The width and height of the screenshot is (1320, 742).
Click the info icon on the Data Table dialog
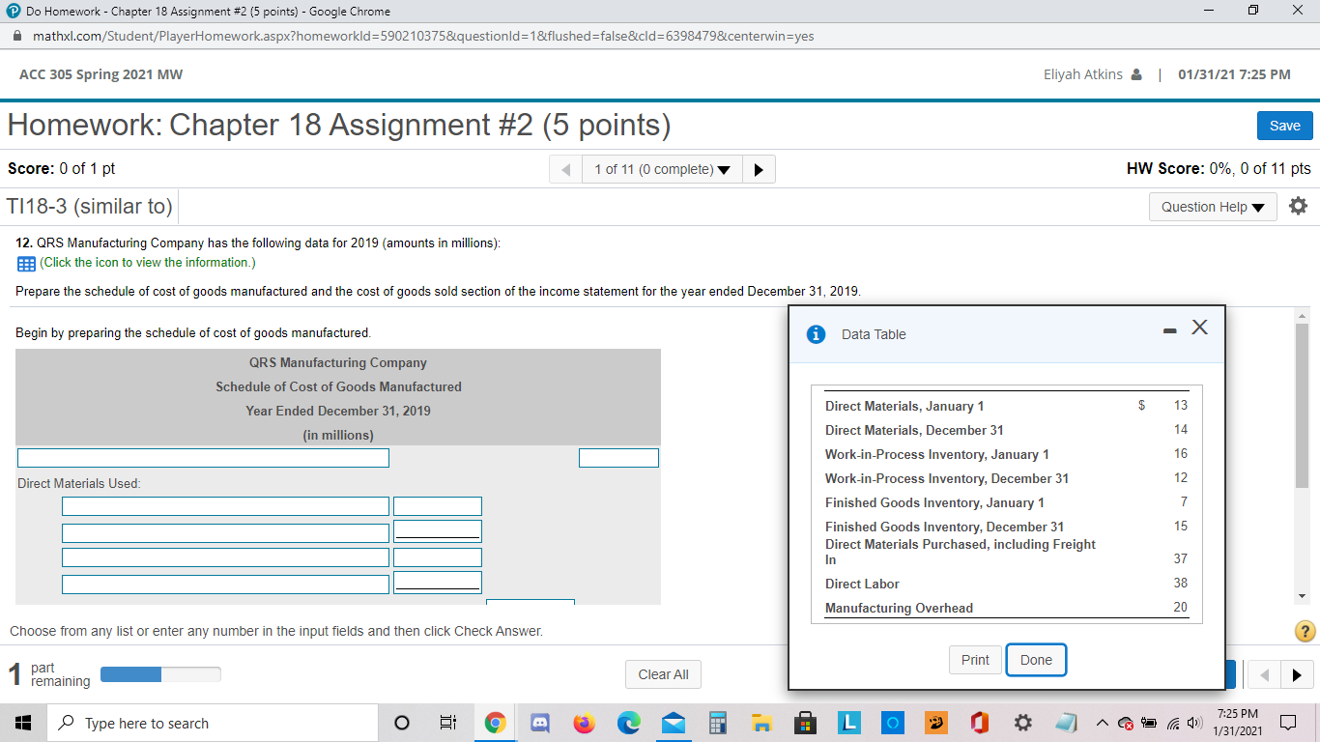(816, 333)
